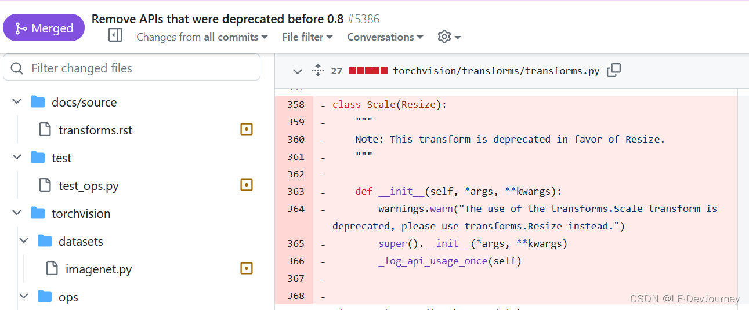
Task: Open the pull request title link
Action: tap(218, 19)
